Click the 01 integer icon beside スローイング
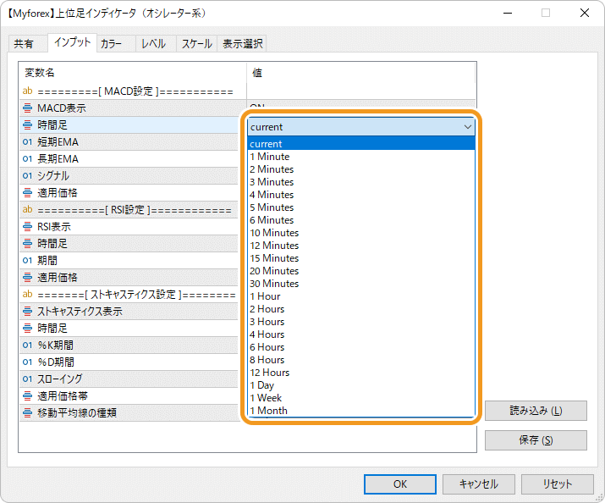The width and height of the screenshot is (605, 503). [x=27, y=379]
